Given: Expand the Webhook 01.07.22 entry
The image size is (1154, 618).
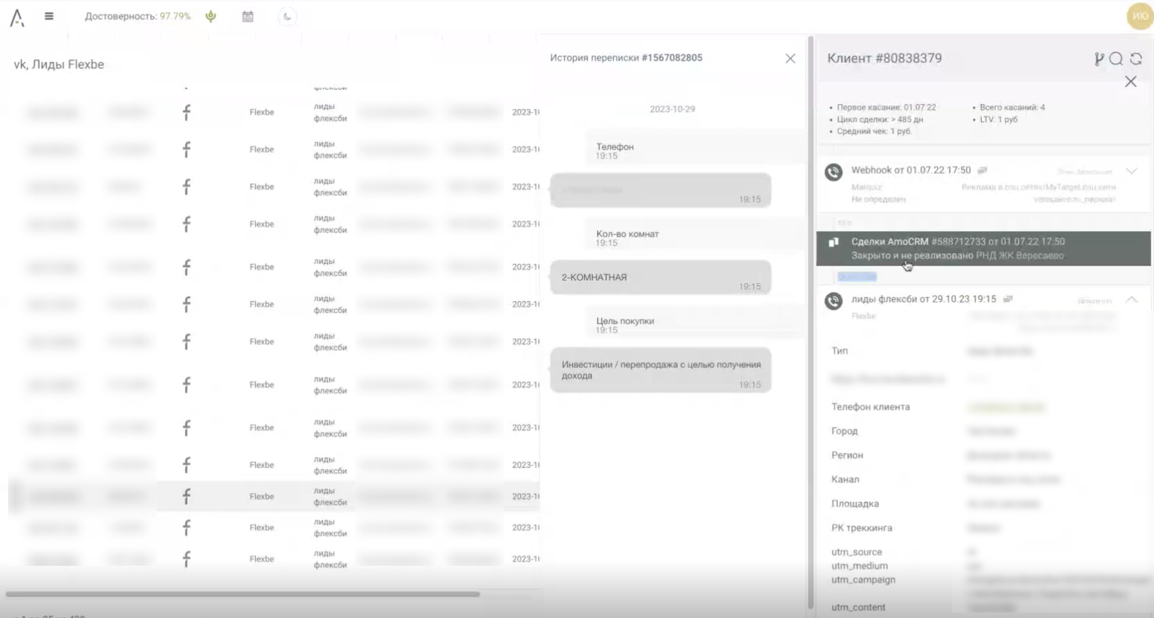Looking at the screenshot, I should 1131,171.
